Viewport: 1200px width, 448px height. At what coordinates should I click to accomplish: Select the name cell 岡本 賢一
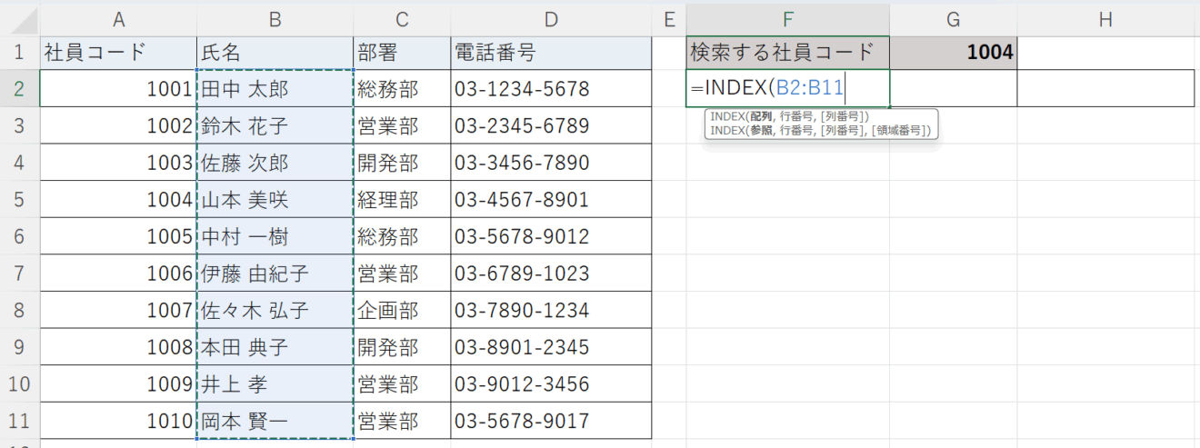point(274,422)
